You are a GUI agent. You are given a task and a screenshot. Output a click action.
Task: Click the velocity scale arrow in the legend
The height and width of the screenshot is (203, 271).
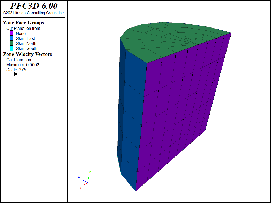tap(12, 74)
